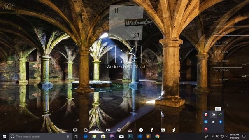The width and height of the screenshot is (249, 140).
Task: Open Task View on the taskbar
Action: coord(76,136)
